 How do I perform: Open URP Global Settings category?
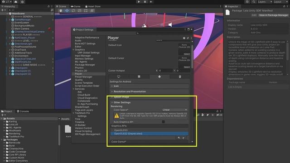point(88,53)
